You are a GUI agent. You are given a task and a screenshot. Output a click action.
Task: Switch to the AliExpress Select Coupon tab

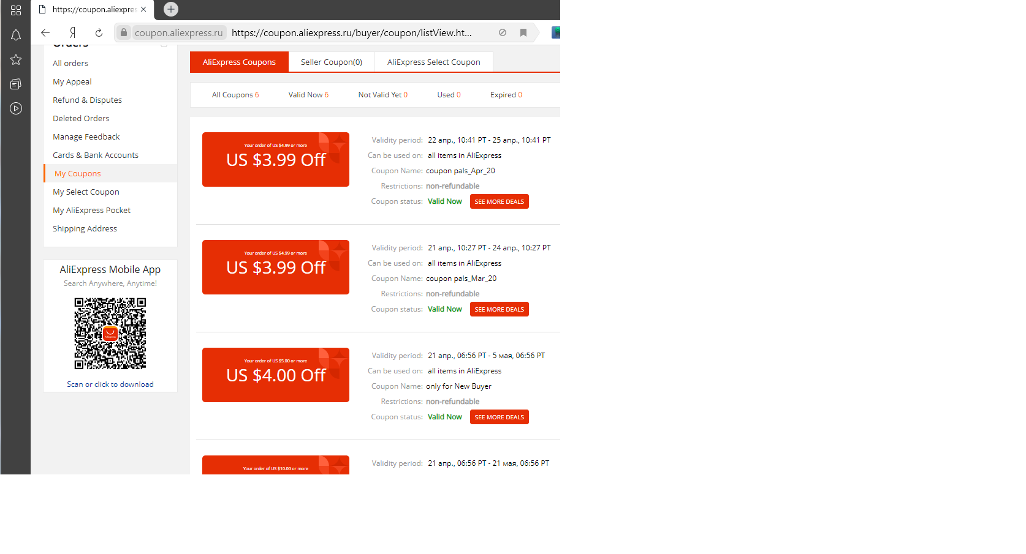(x=434, y=62)
